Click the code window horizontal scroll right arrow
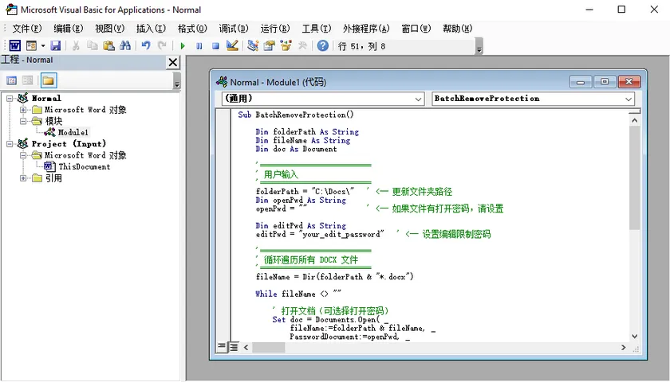Image resolution: width=670 pixels, height=382 pixels. (x=624, y=348)
